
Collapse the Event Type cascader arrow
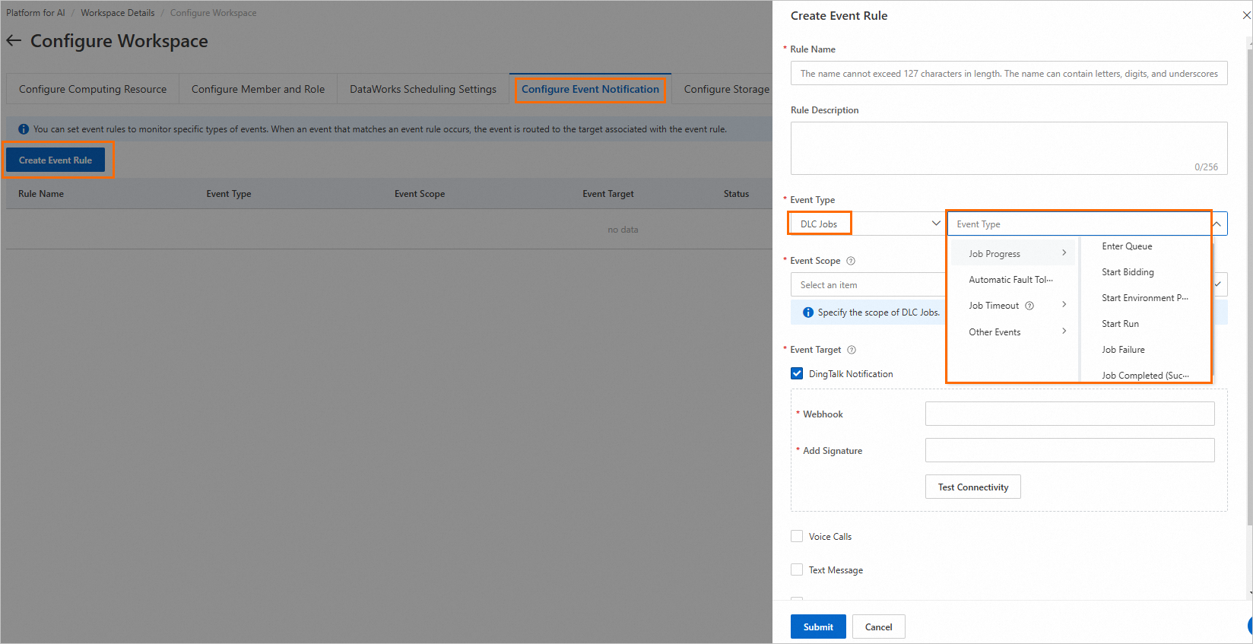click(1217, 224)
